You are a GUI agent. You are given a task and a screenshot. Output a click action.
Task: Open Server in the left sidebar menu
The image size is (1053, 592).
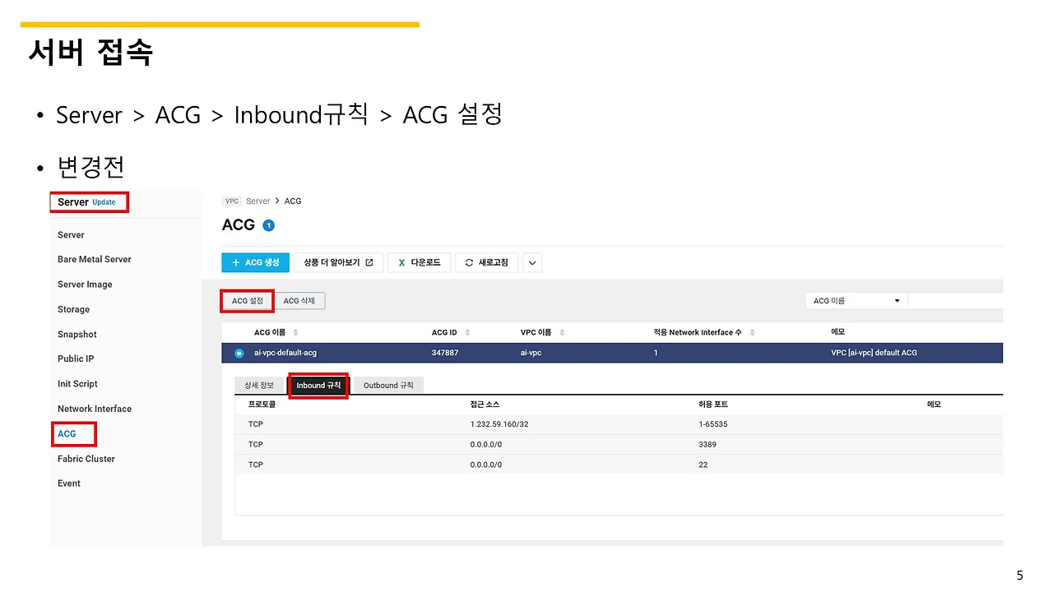point(71,235)
